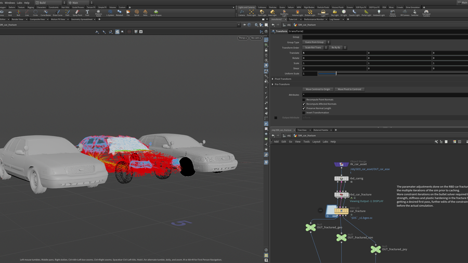
Task: Click Move Pivot to Centroid button
Action: (349, 89)
